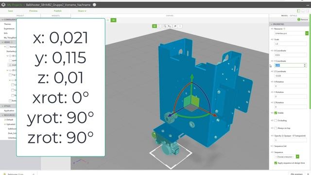Open project info icon beside project name

pyautogui.click(x=94, y=4)
